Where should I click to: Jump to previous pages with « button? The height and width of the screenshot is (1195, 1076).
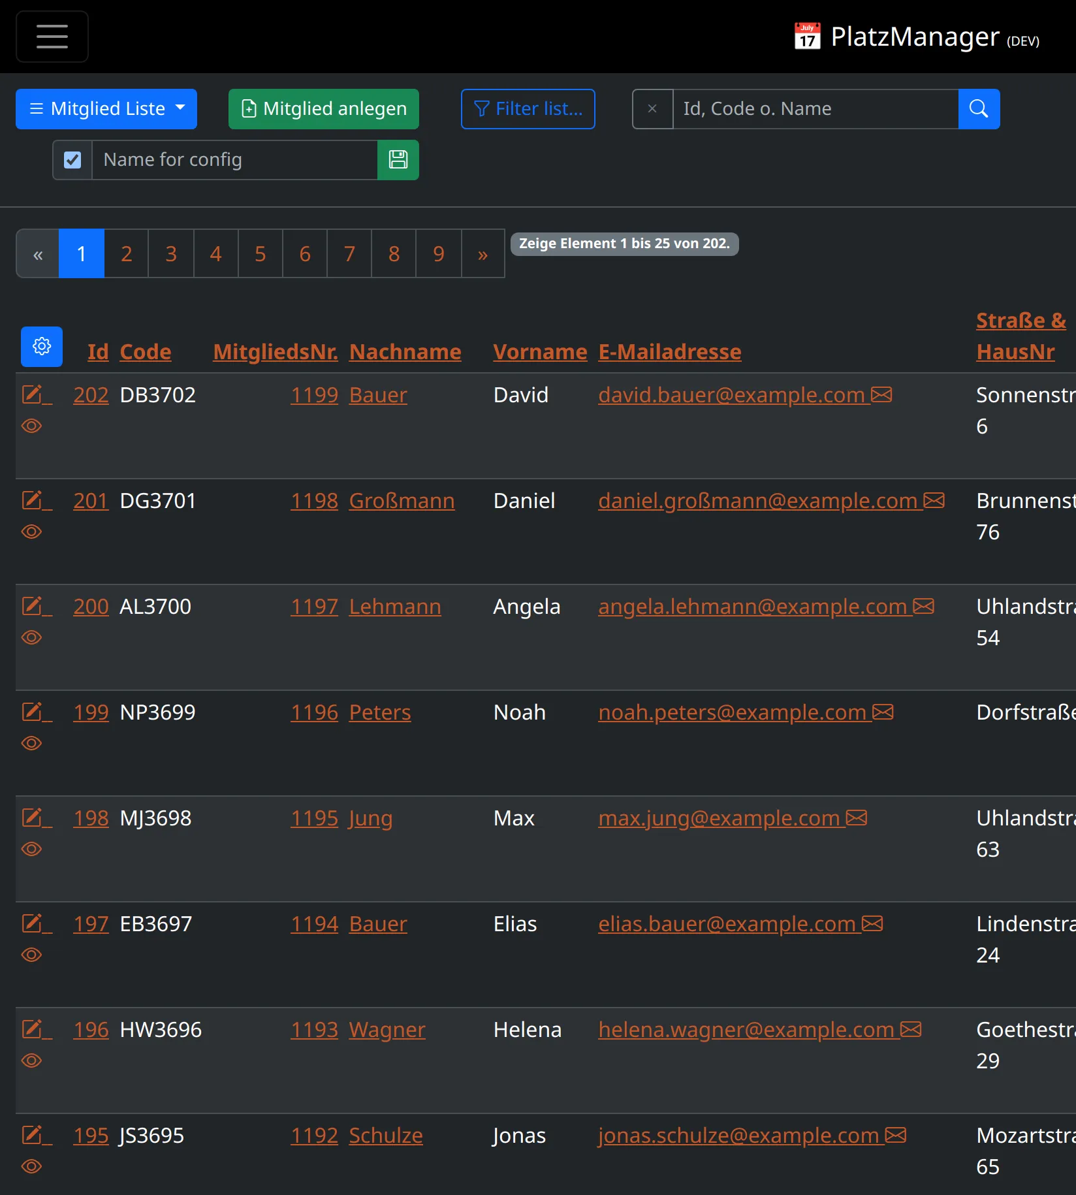38,253
